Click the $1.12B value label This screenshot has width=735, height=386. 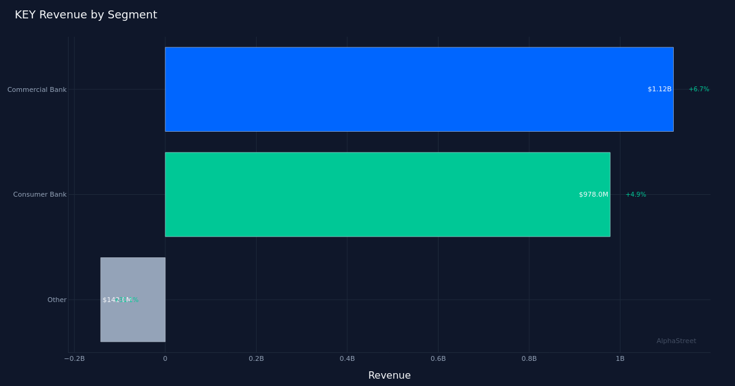(658, 89)
